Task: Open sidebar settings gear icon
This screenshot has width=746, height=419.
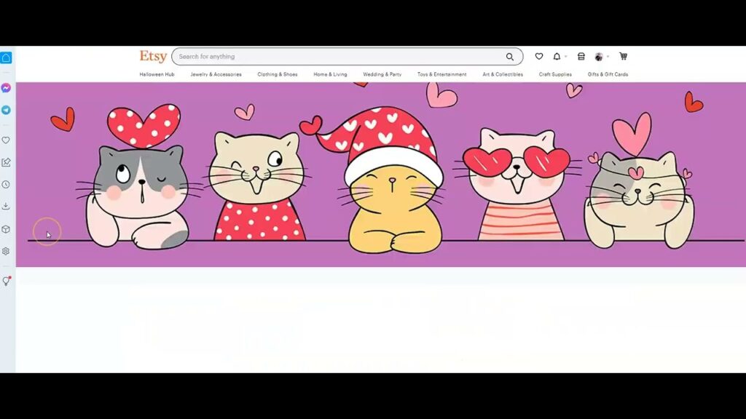Action: point(6,251)
